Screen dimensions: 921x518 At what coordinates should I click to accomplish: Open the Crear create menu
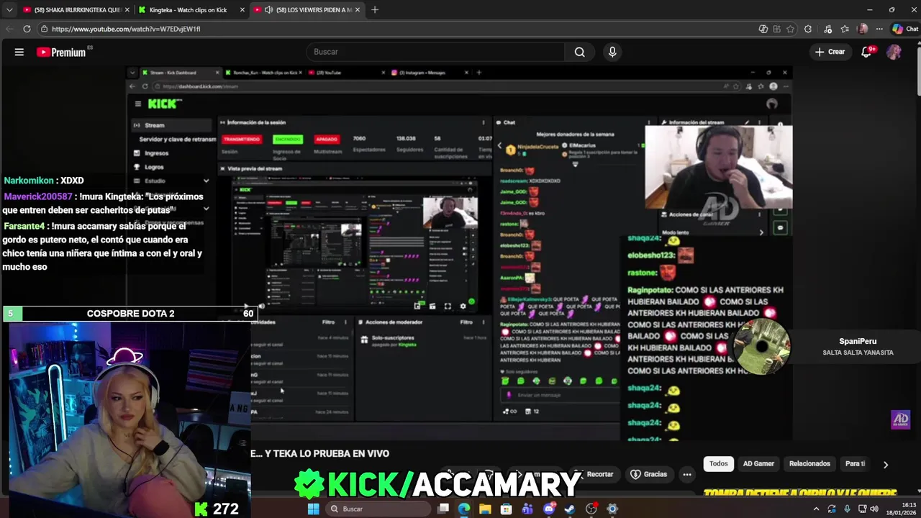pos(830,52)
